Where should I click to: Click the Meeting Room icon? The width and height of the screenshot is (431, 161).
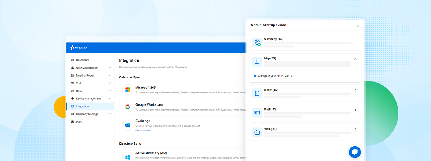pos(73,75)
